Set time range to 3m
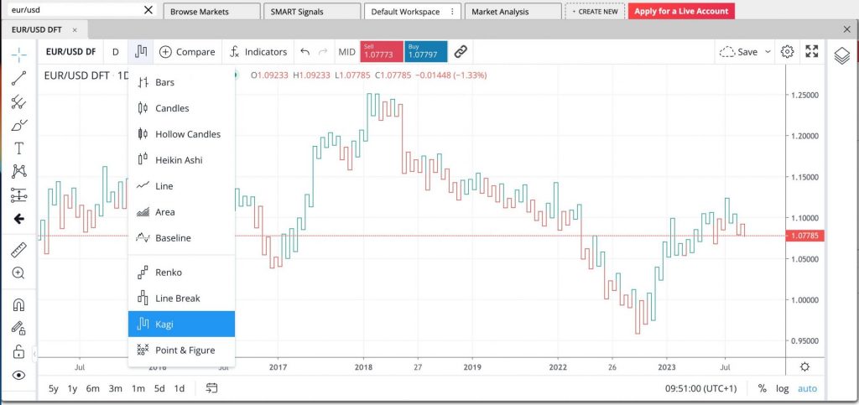 pyautogui.click(x=115, y=388)
